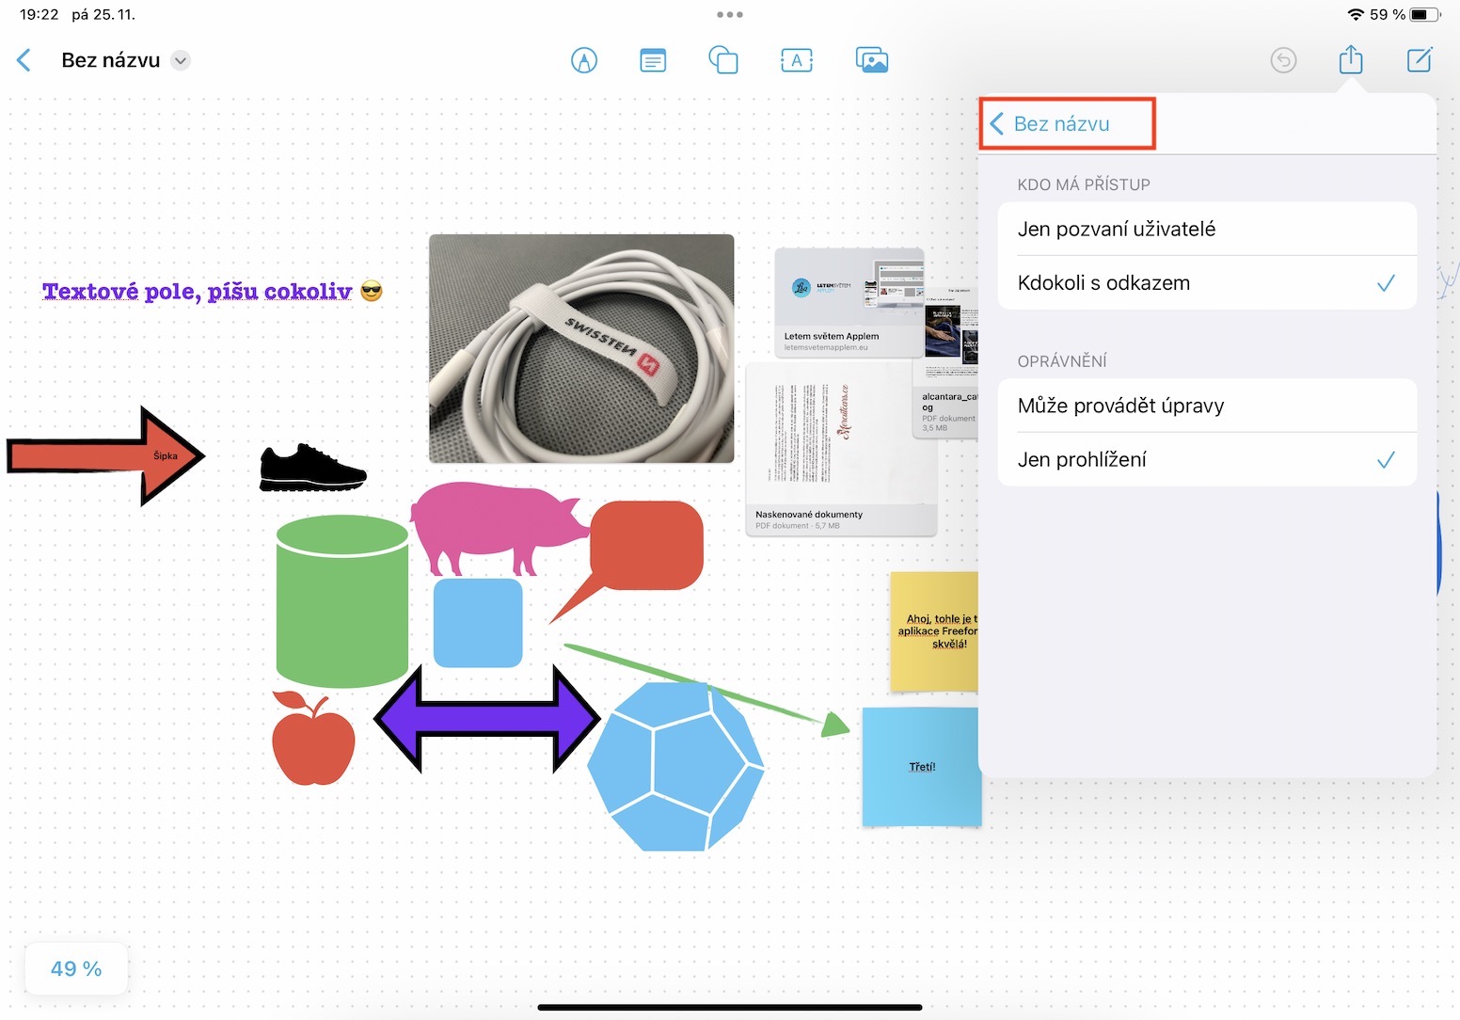Create a new board
1460x1020 pixels.
coord(1420,59)
